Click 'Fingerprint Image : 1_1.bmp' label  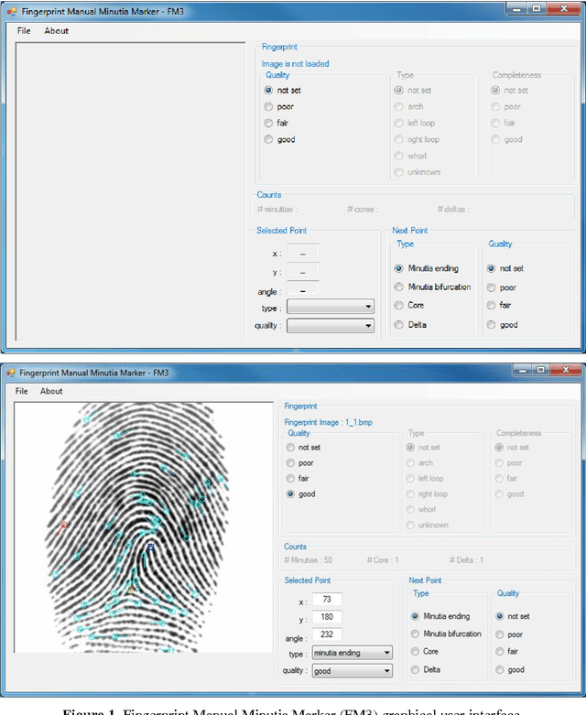[x=329, y=422]
